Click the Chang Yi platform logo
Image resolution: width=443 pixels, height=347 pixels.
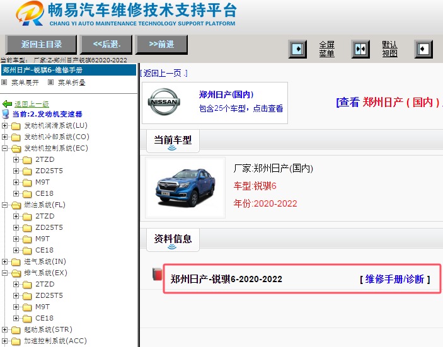point(30,13)
